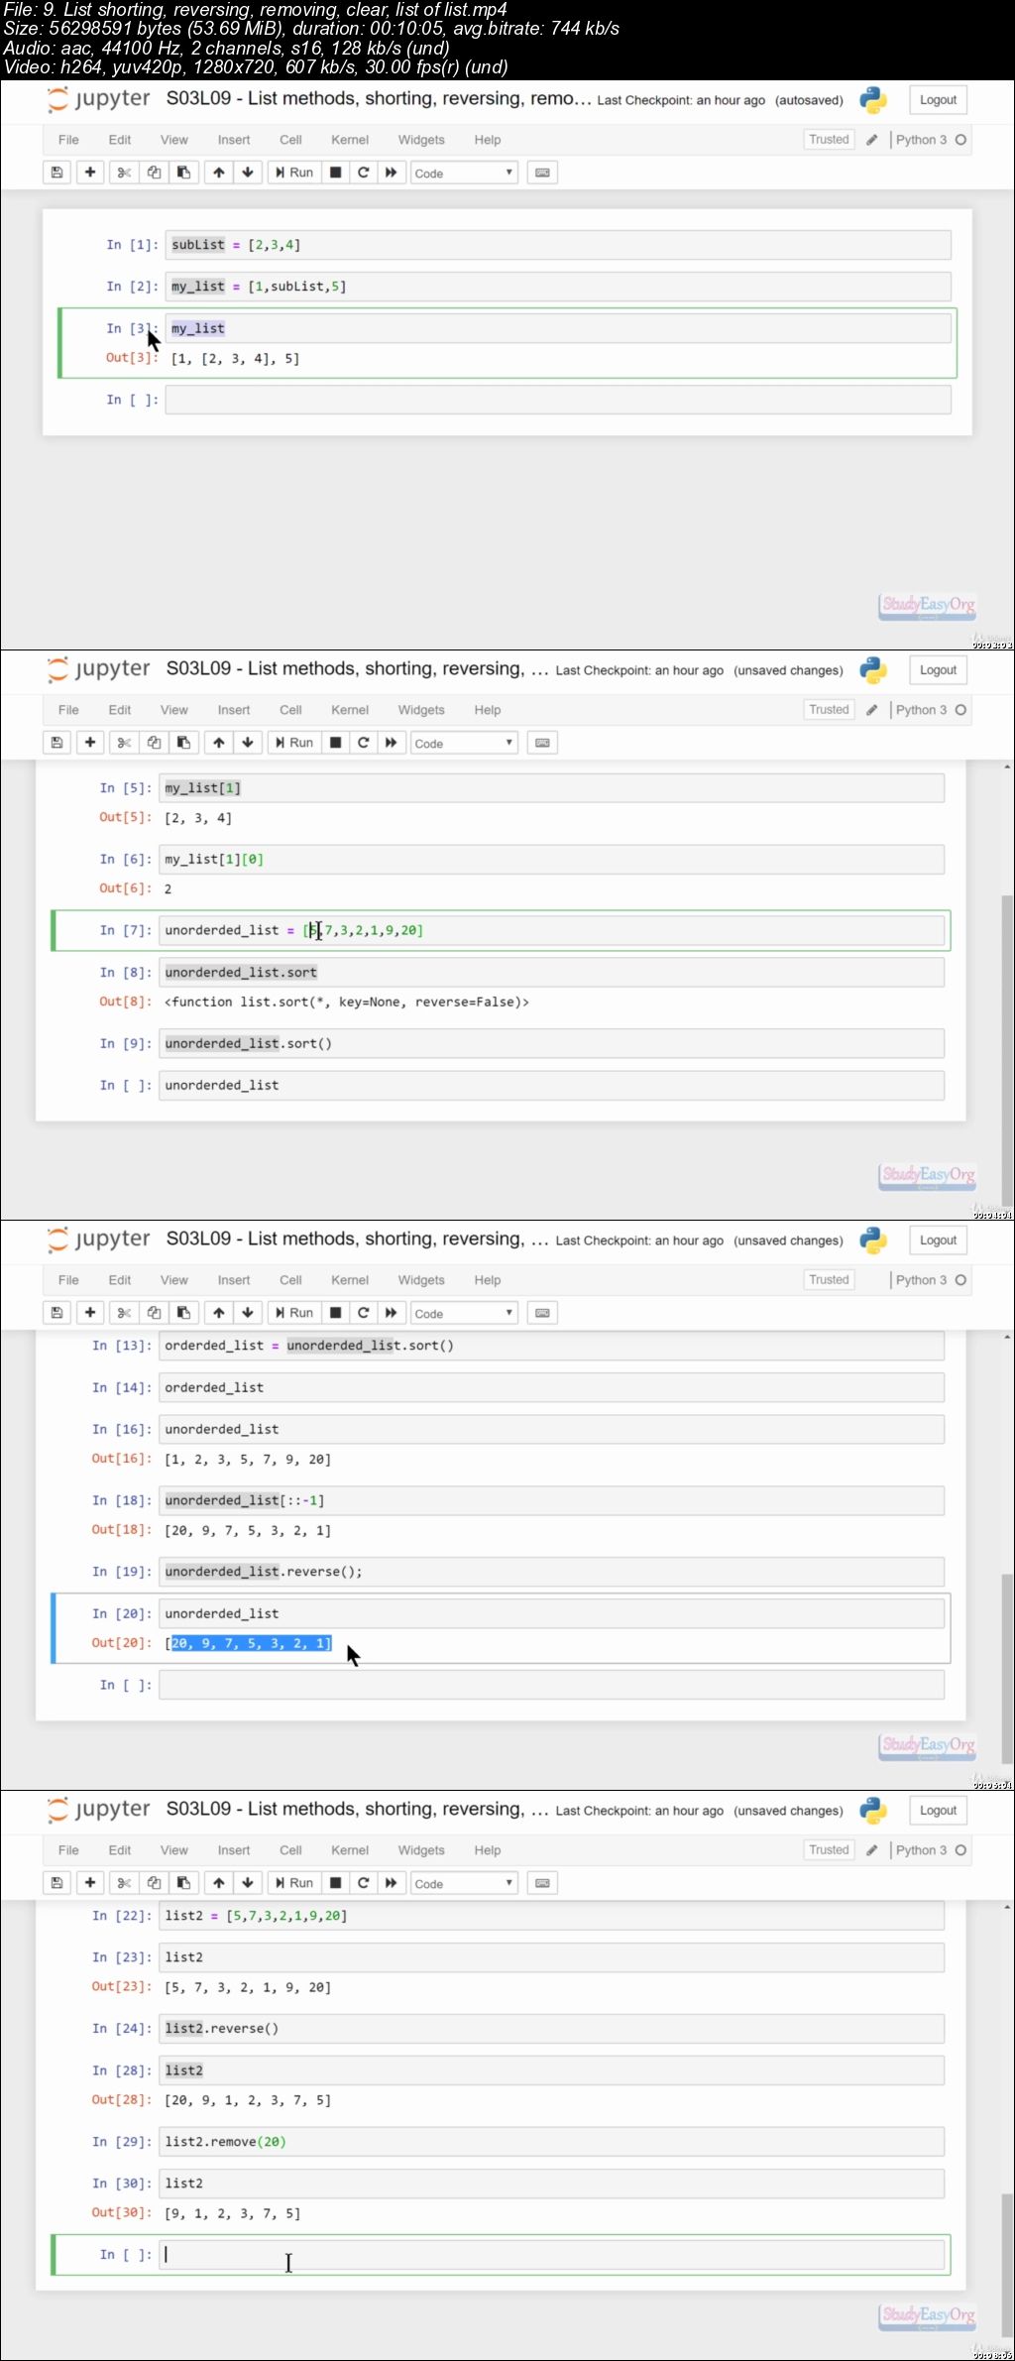
Task: Click empty In [ ] cell below Out[30]
Action: [x=551, y=2255]
